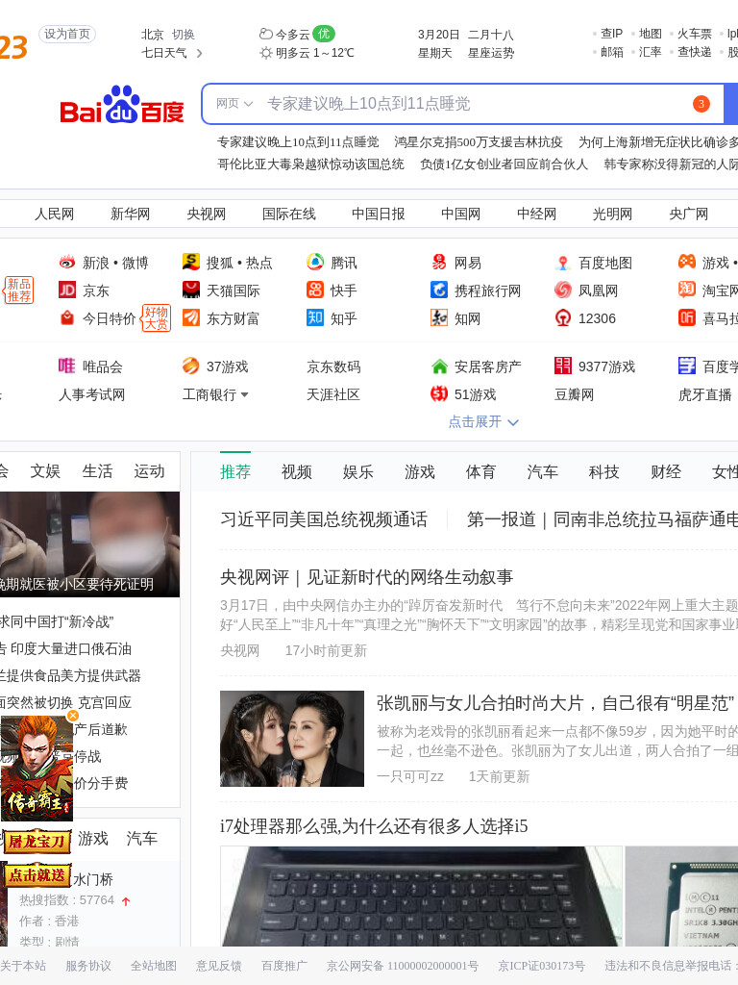Open the 张凯丽 mother-daughter photo thumbnail
This screenshot has height=985, width=738.
coord(292,739)
